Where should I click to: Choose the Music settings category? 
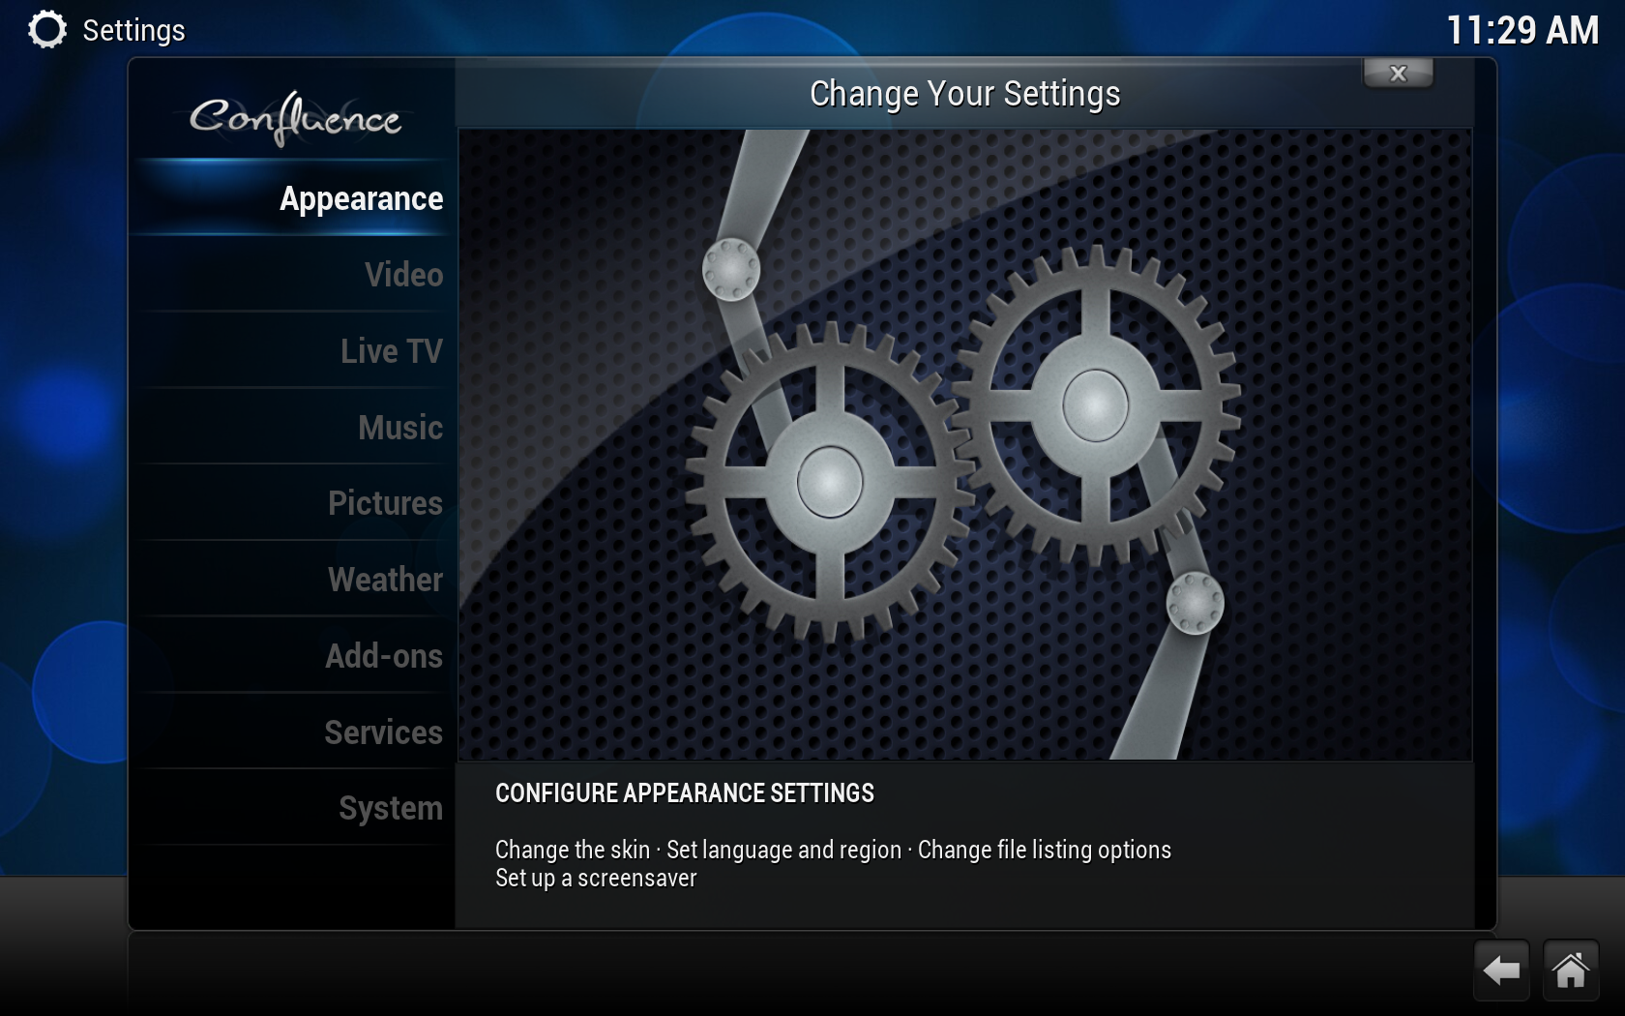(x=399, y=428)
